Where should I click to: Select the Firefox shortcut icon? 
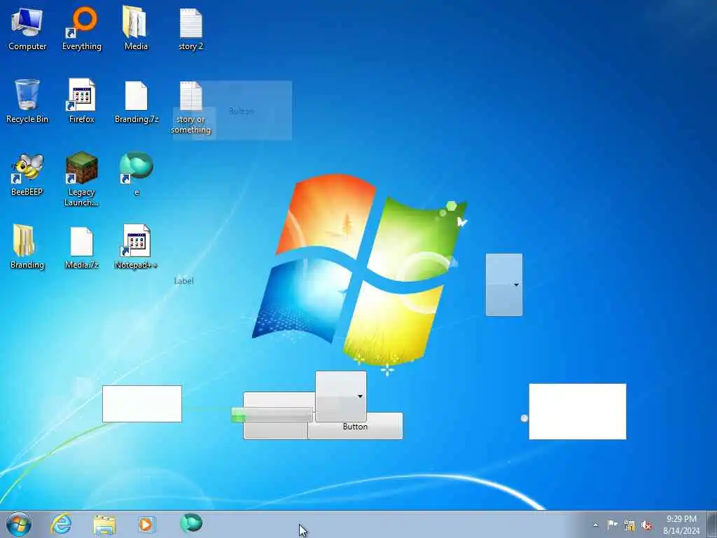pyautogui.click(x=82, y=102)
